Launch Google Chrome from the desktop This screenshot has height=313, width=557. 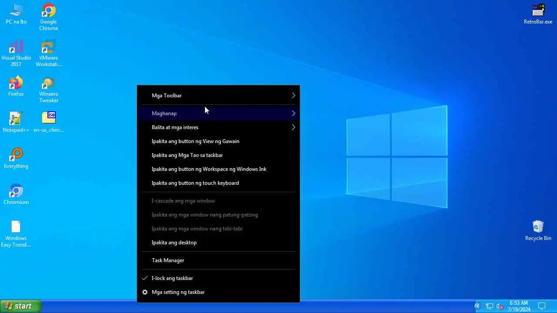point(49,17)
